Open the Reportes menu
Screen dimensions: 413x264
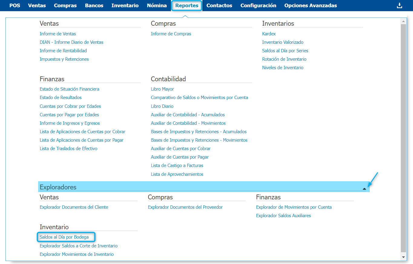pyautogui.click(x=187, y=5)
